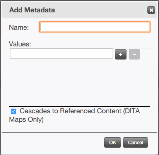Remove a value using the minus button
Image resolution: width=159 pixels, height=155 pixels.
134,55
